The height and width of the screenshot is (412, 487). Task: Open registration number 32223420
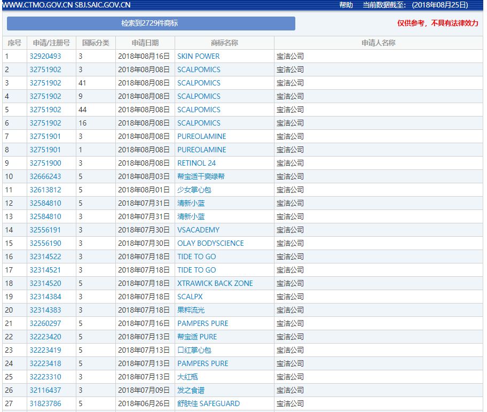pos(45,337)
